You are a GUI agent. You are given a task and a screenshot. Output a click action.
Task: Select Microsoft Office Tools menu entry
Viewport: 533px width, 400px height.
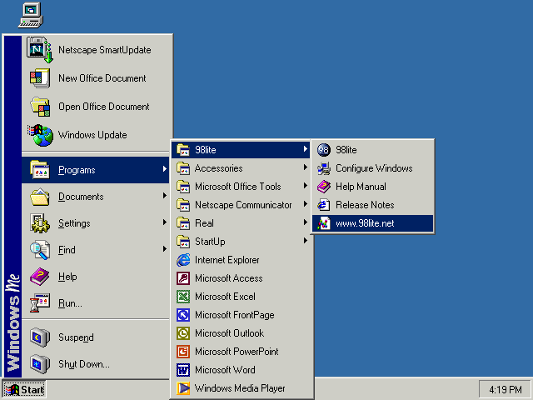pos(241,187)
